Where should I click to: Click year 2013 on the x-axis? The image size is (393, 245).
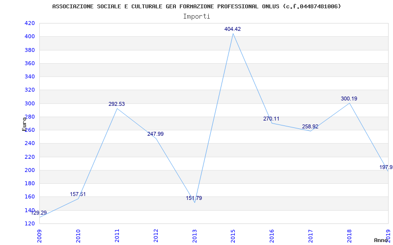coord(195,235)
